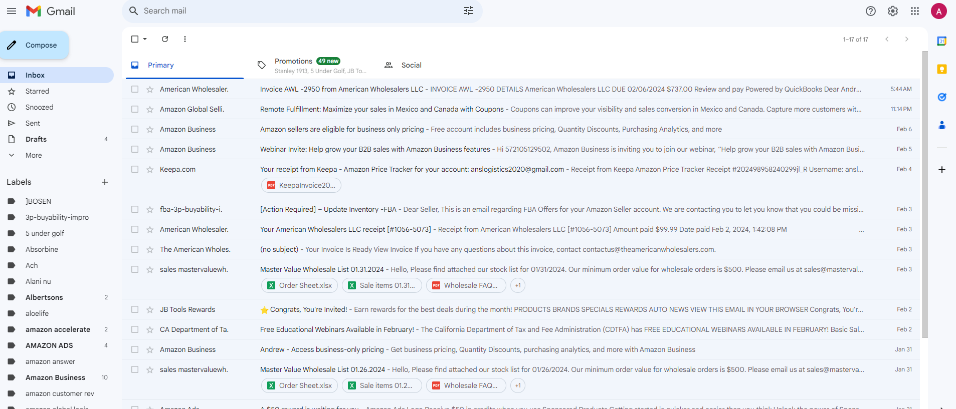Open the AMAZON ADS label
The width and height of the screenshot is (956, 409).
pyautogui.click(x=57, y=345)
